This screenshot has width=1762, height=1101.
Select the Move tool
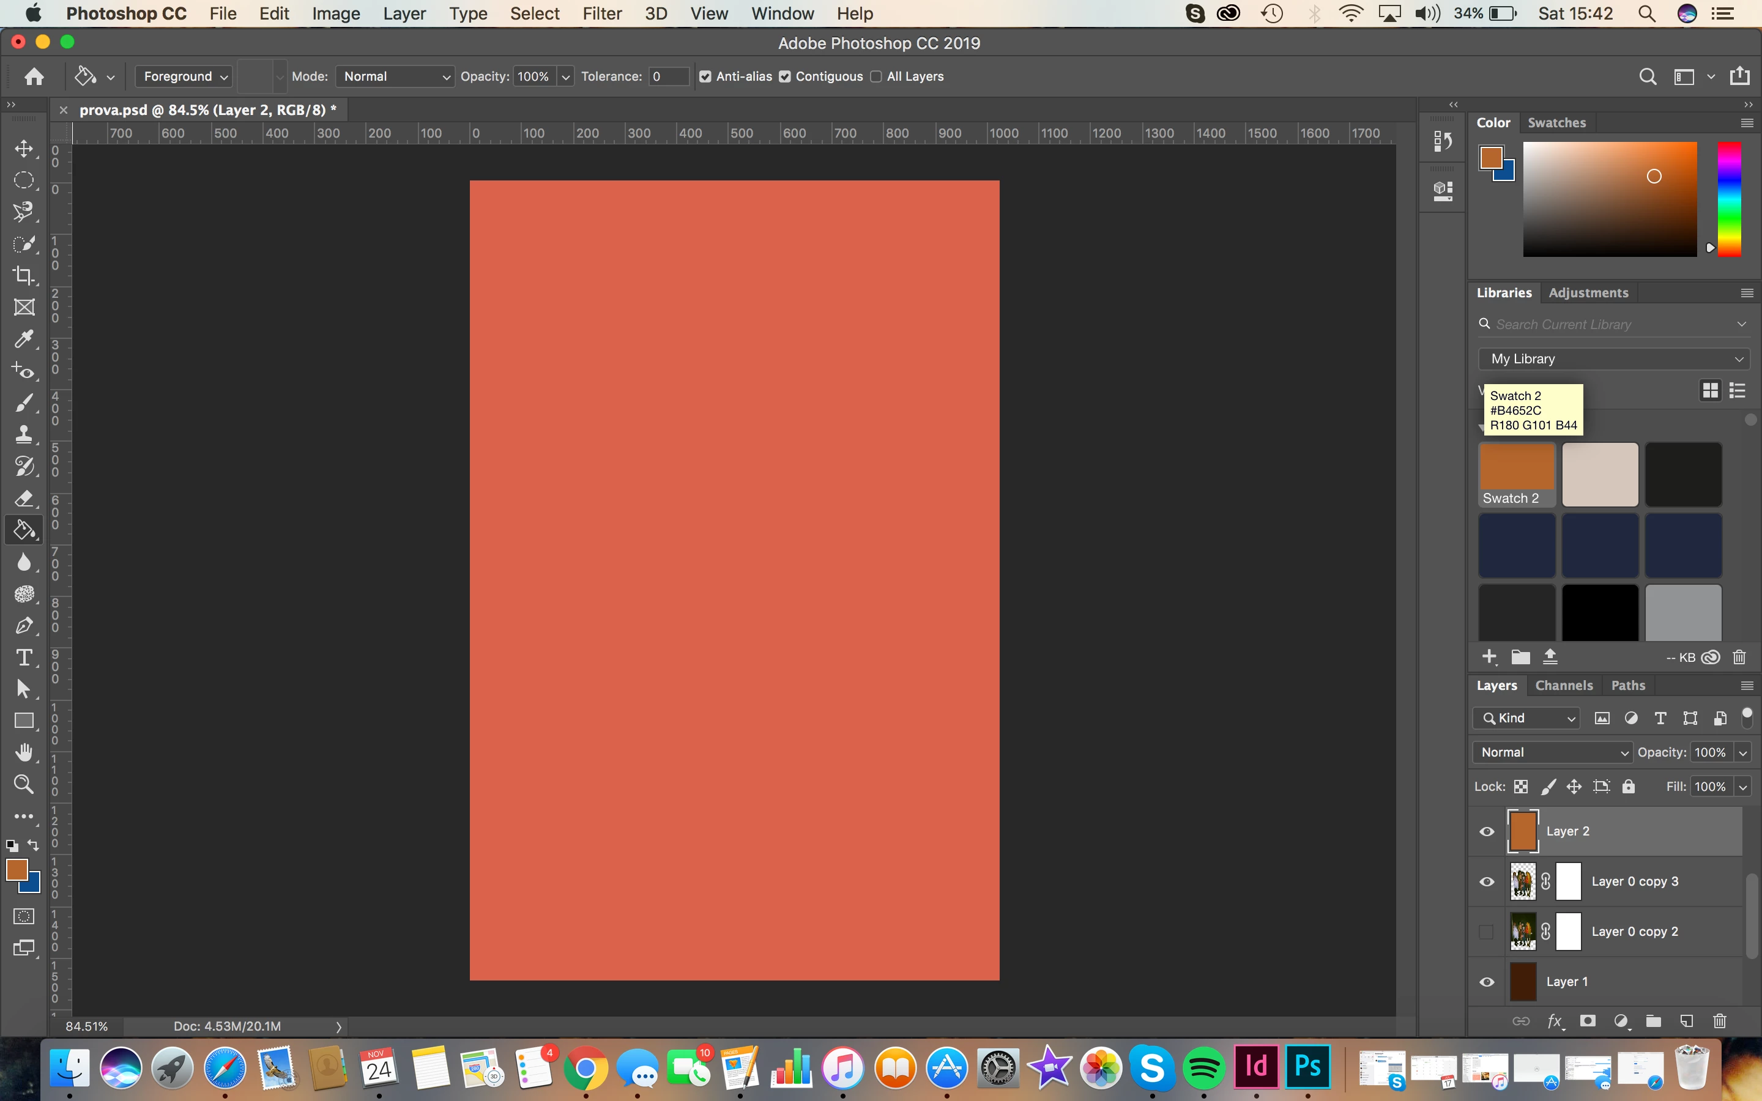click(24, 149)
